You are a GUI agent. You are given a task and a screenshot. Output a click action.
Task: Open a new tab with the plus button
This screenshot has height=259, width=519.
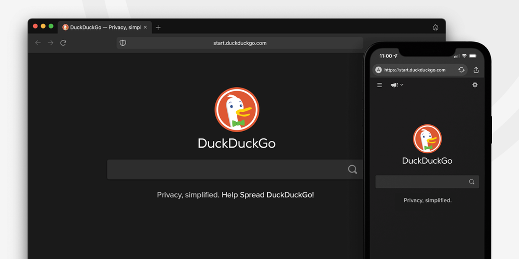coord(158,27)
